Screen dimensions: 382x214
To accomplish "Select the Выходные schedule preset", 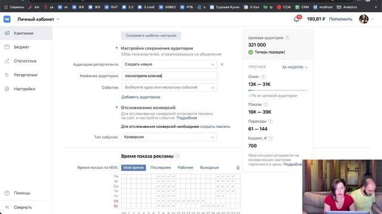I will point(210,168).
